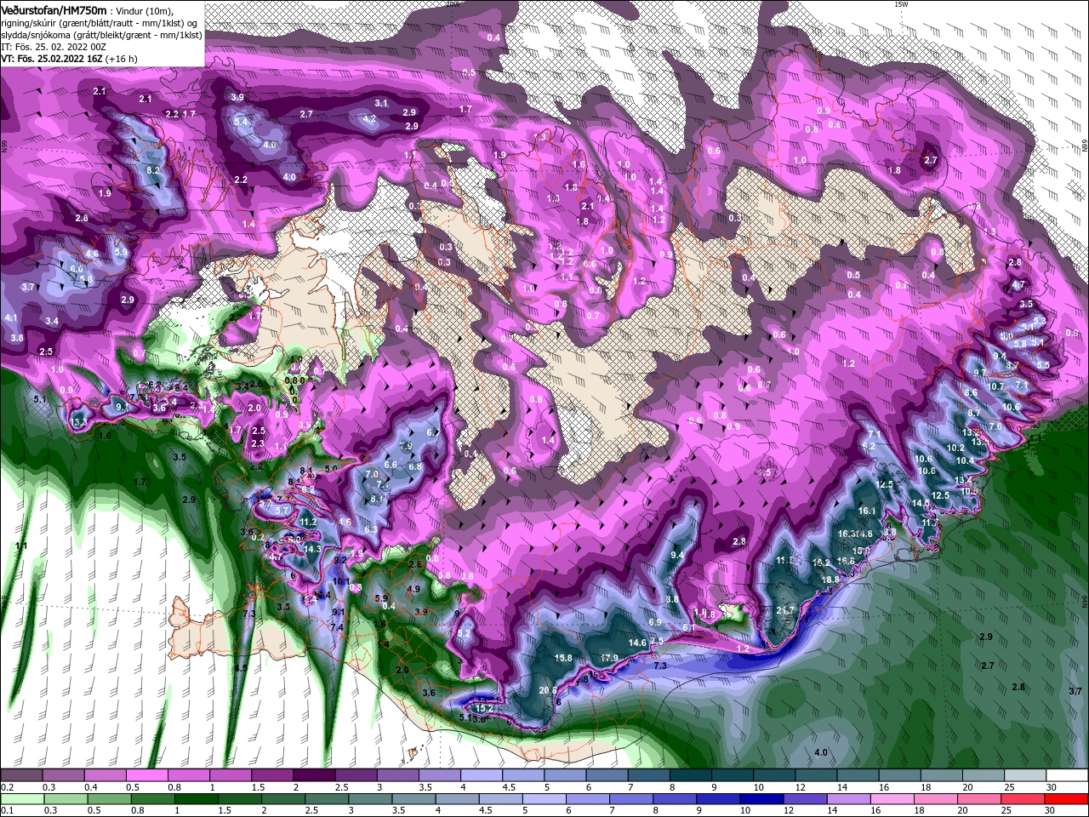The height and width of the screenshot is (817, 1089).
Task: Click the 11.2 precipitation value on the map
Action: pos(308,522)
